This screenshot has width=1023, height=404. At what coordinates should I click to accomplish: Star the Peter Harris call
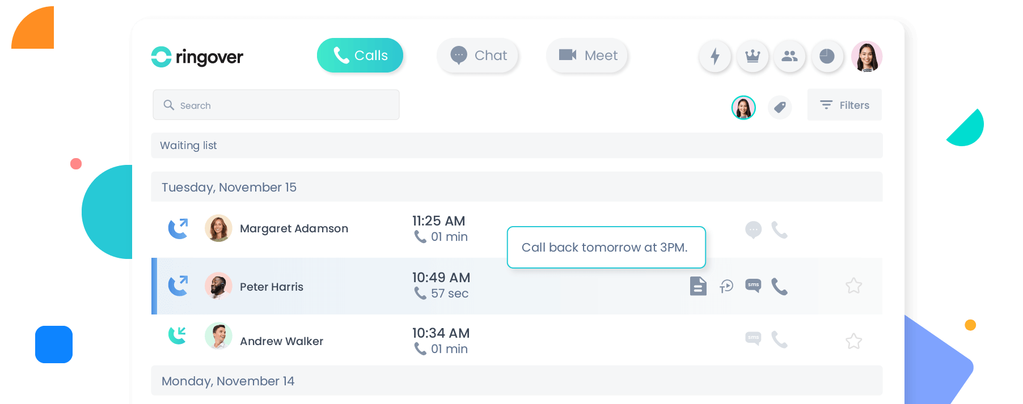853,286
